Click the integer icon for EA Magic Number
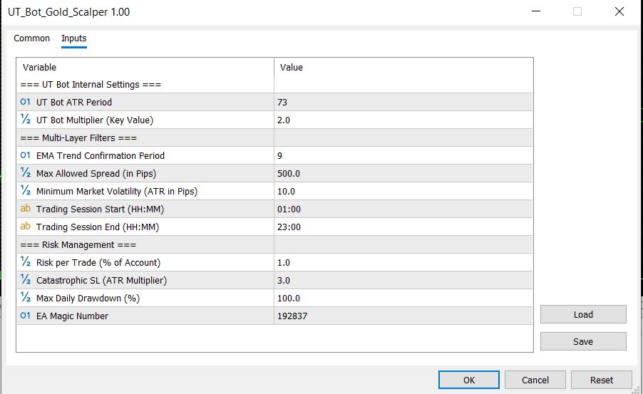This screenshot has width=643, height=394. [26, 316]
